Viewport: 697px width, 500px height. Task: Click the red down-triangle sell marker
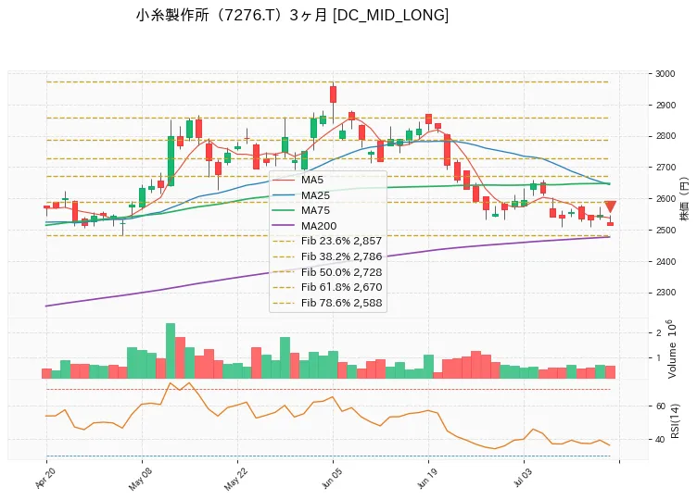[x=610, y=206]
